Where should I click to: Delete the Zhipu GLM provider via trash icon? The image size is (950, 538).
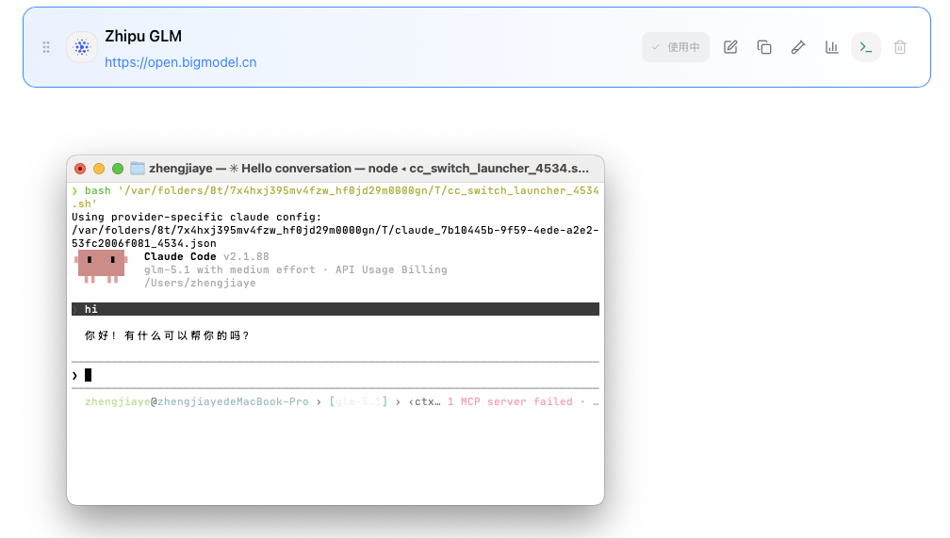900,47
